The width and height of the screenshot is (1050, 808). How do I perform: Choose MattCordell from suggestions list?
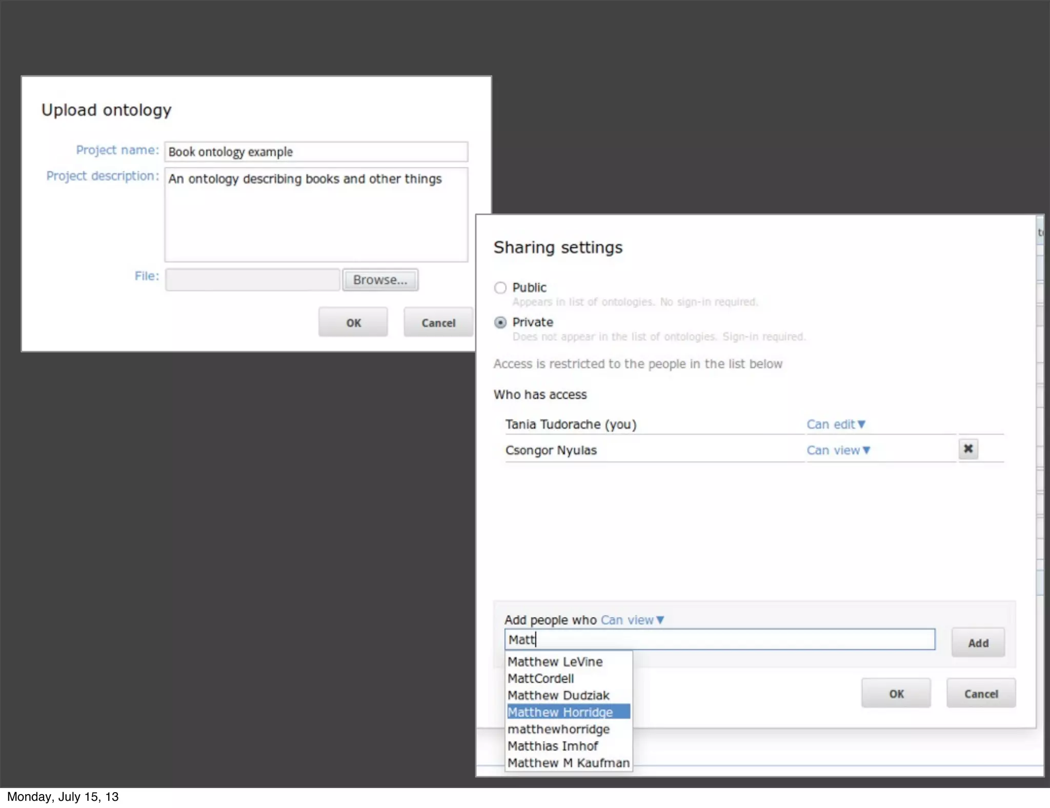pyautogui.click(x=541, y=679)
